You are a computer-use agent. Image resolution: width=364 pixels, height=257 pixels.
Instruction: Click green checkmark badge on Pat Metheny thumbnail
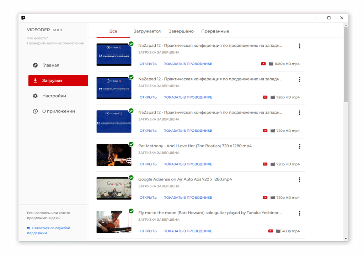tap(131, 144)
